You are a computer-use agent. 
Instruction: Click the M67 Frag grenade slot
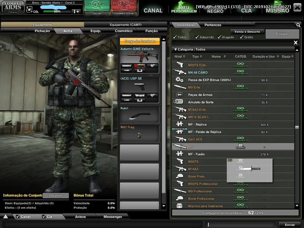tap(140, 134)
